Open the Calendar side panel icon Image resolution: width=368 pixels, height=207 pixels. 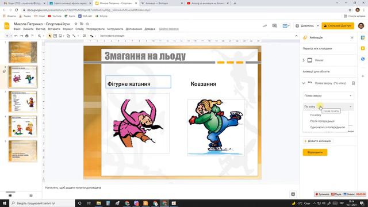(363, 37)
